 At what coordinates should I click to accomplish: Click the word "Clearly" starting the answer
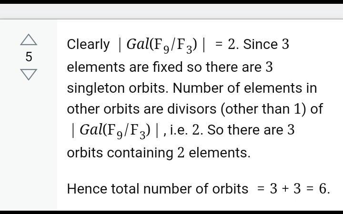tap(88, 44)
